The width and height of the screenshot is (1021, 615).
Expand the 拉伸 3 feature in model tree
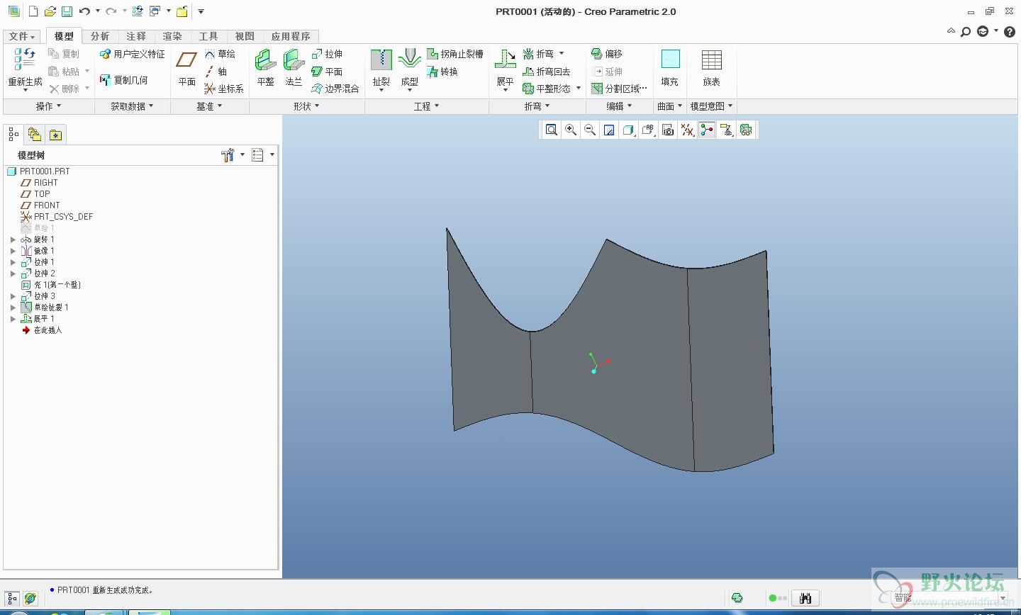click(x=13, y=296)
